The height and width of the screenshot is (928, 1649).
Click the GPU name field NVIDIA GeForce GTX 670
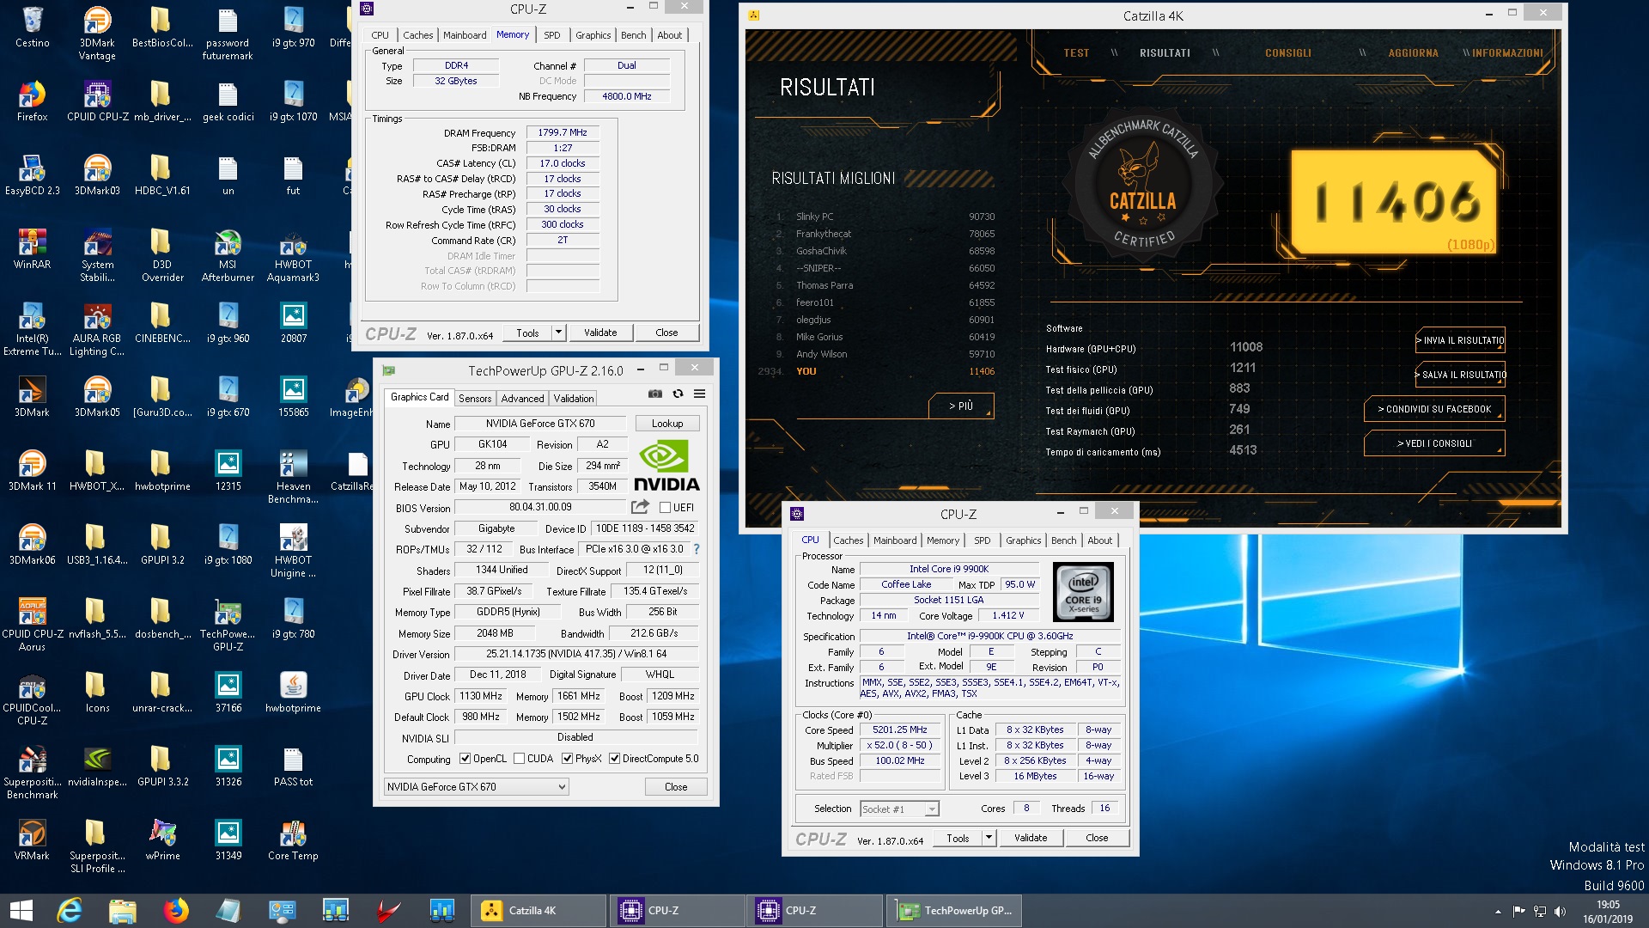[x=540, y=424]
